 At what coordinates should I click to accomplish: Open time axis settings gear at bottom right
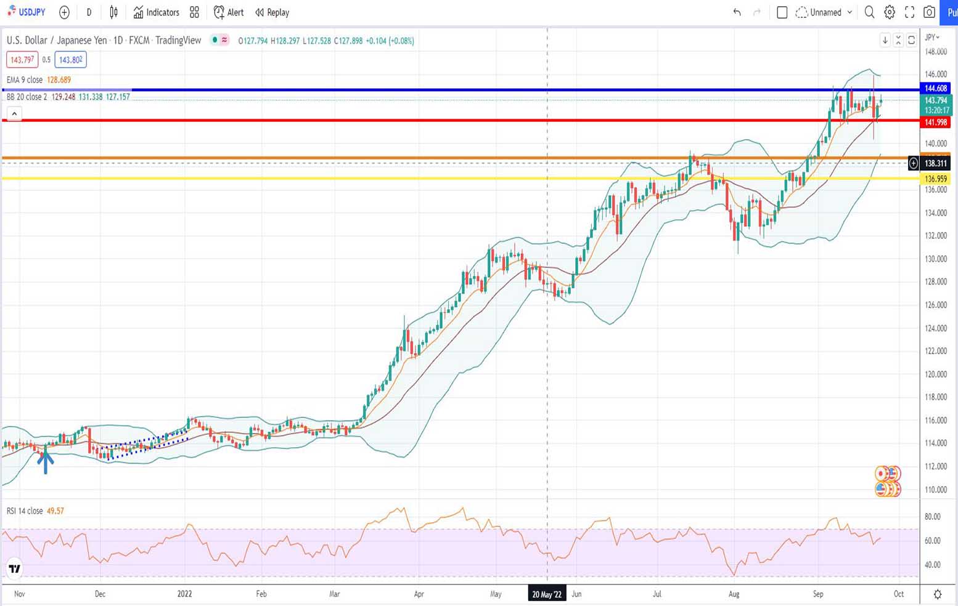click(x=937, y=594)
